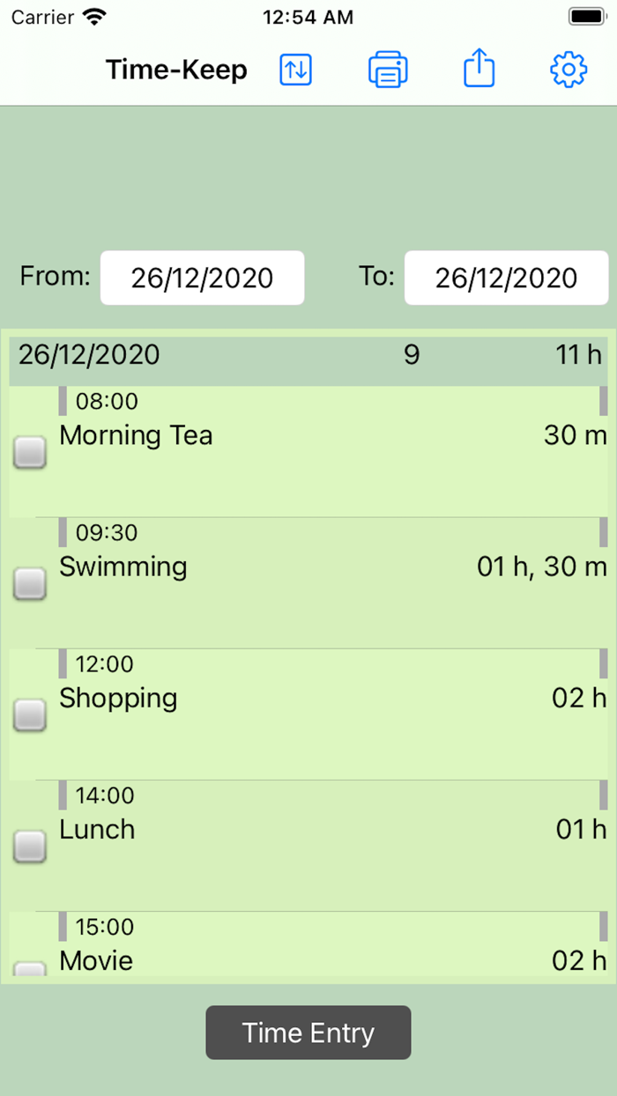
Task: Tap the 11 h total in header
Action: pos(579,355)
